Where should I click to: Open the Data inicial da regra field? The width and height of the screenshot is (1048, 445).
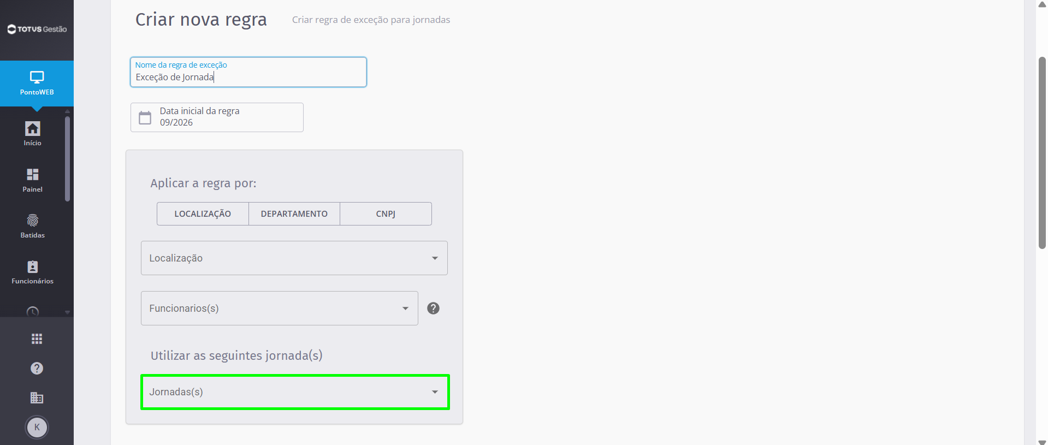(x=217, y=117)
